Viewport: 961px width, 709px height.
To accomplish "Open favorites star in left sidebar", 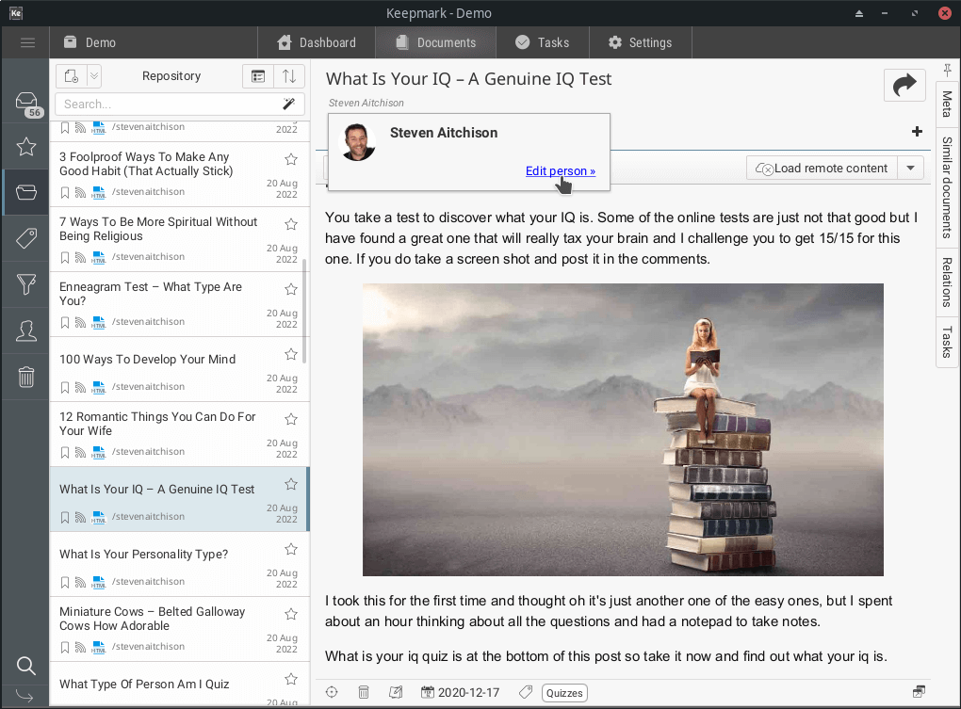I will (26, 147).
